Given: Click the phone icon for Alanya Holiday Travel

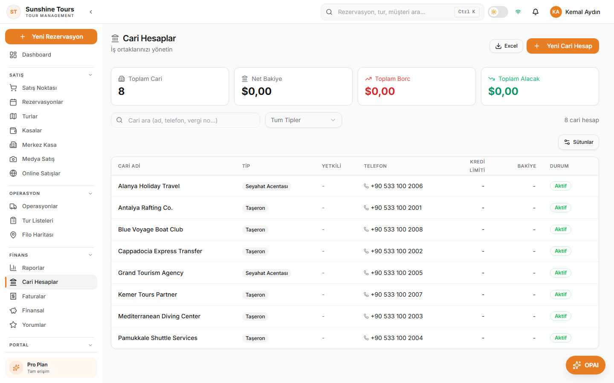Looking at the screenshot, I should coord(366,186).
